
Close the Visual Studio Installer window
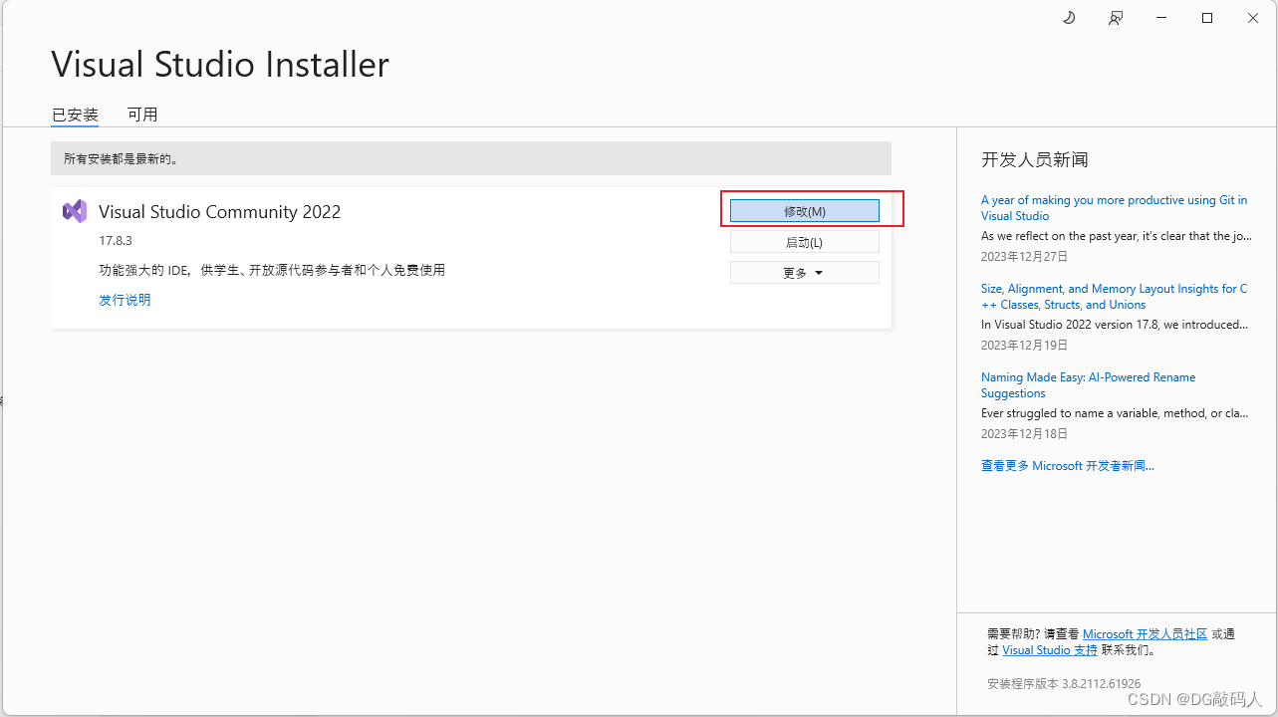1253,18
